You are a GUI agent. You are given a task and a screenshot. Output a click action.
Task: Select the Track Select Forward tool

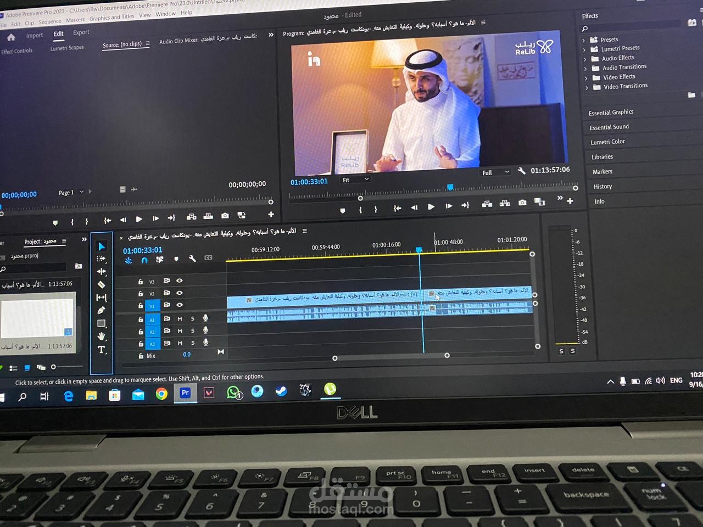102,259
